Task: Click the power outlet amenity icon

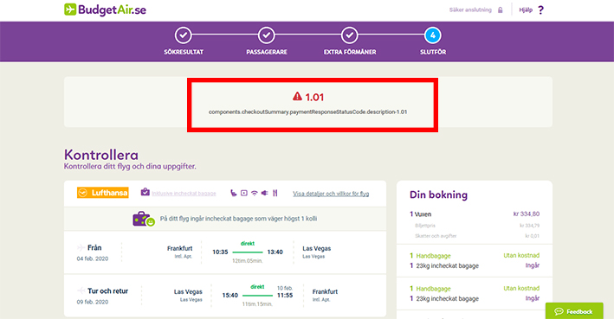Action: 265,193
